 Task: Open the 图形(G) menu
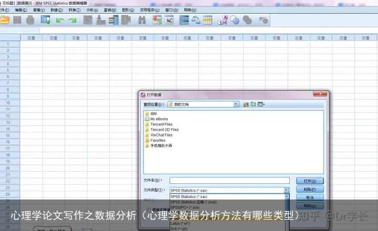pyautogui.click(x=128, y=10)
